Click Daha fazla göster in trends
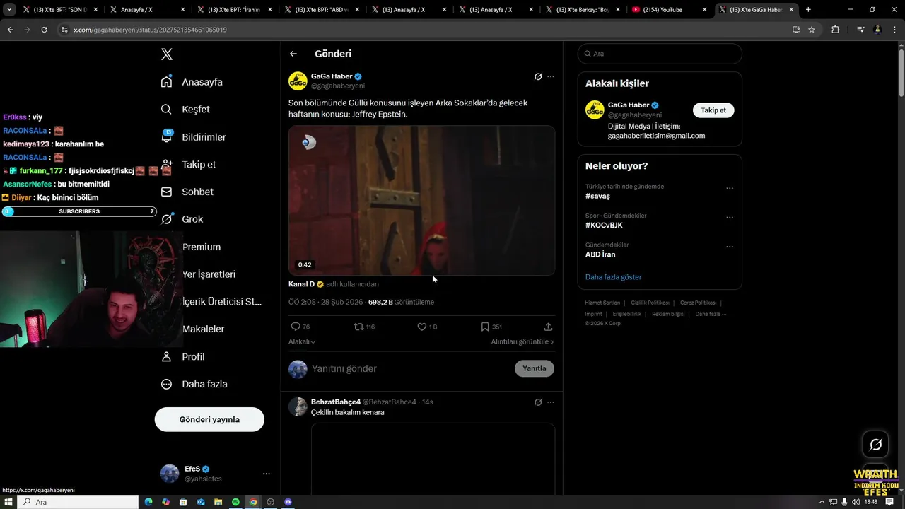The image size is (905, 509). 613,277
